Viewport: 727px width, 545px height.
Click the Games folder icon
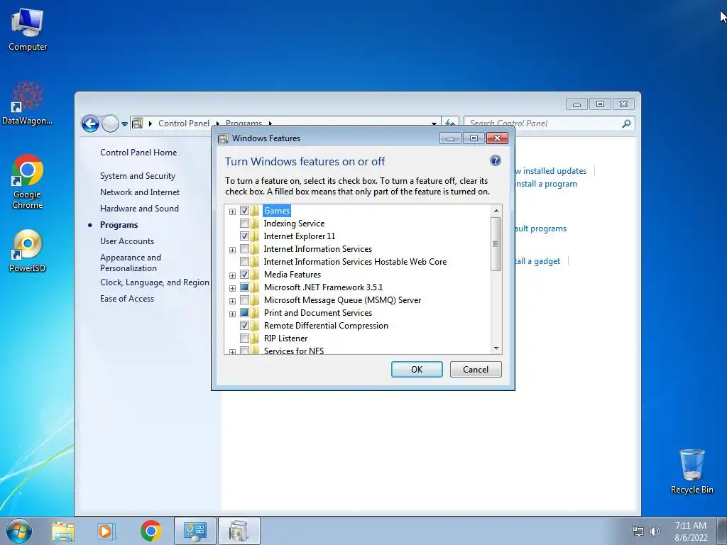[255, 211]
